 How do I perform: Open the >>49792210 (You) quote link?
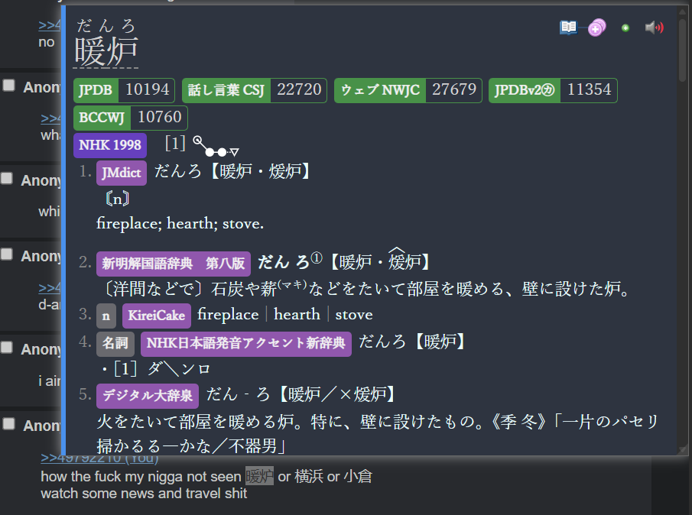coord(99,458)
